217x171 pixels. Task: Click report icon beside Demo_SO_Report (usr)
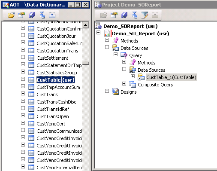click(107, 33)
